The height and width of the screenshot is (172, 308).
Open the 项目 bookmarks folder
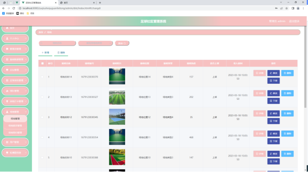pos(30,13)
